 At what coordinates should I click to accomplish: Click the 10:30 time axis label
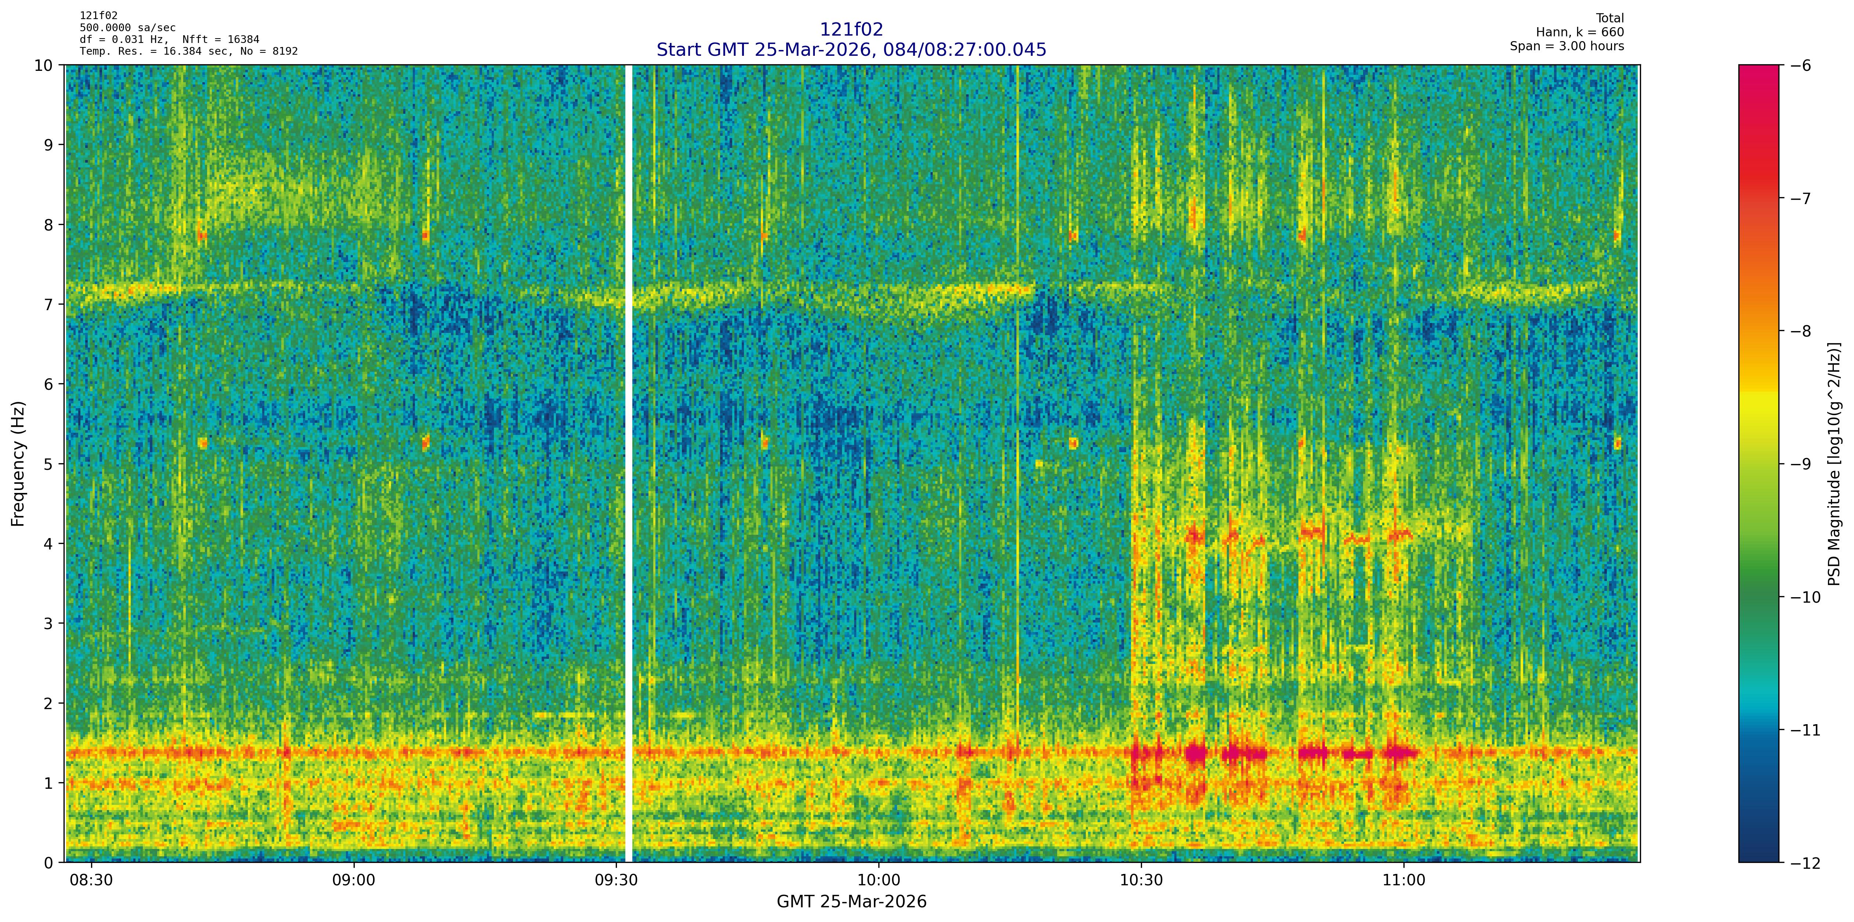point(1142,881)
